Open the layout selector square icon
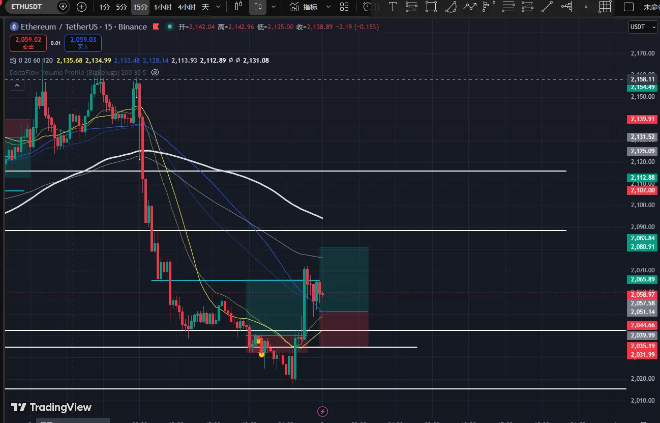Screen dimensions: 660x423 click(x=629, y=7)
